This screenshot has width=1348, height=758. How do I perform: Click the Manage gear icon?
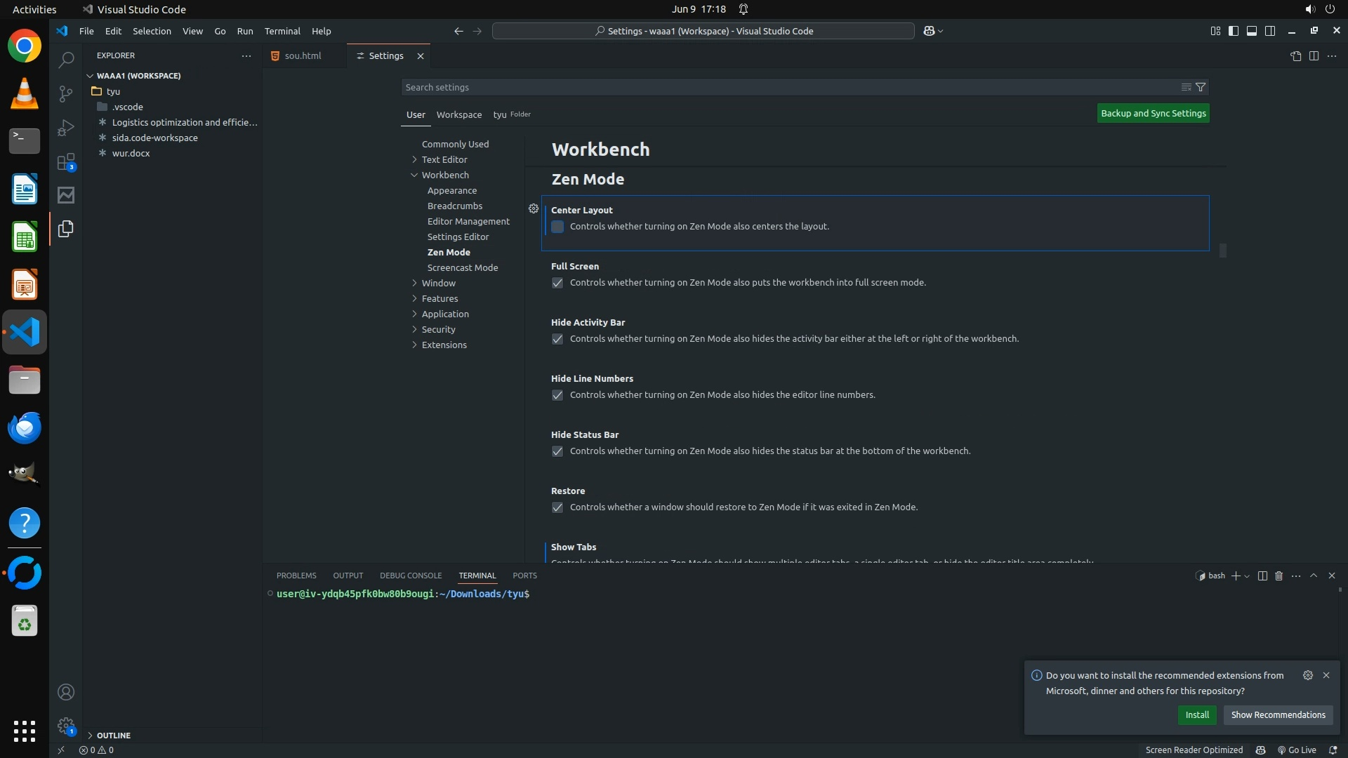[66, 726]
